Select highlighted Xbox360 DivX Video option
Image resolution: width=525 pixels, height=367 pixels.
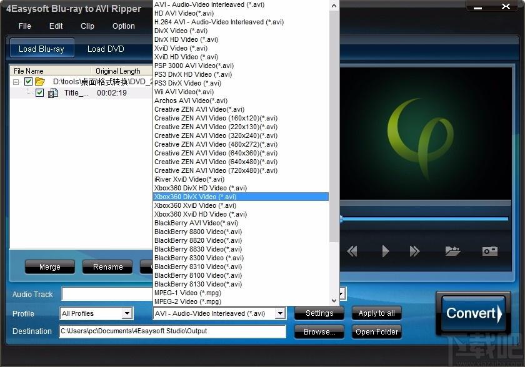pos(241,197)
